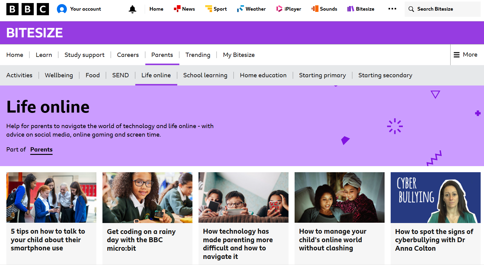Image resolution: width=484 pixels, height=265 pixels.
Task: Click the Sport icon in the top bar
Action: point(209,9)
